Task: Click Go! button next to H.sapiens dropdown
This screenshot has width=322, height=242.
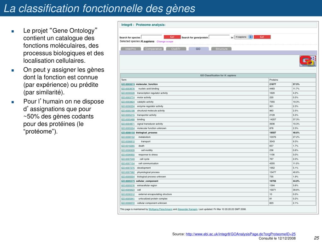Action: click(262, 37)
